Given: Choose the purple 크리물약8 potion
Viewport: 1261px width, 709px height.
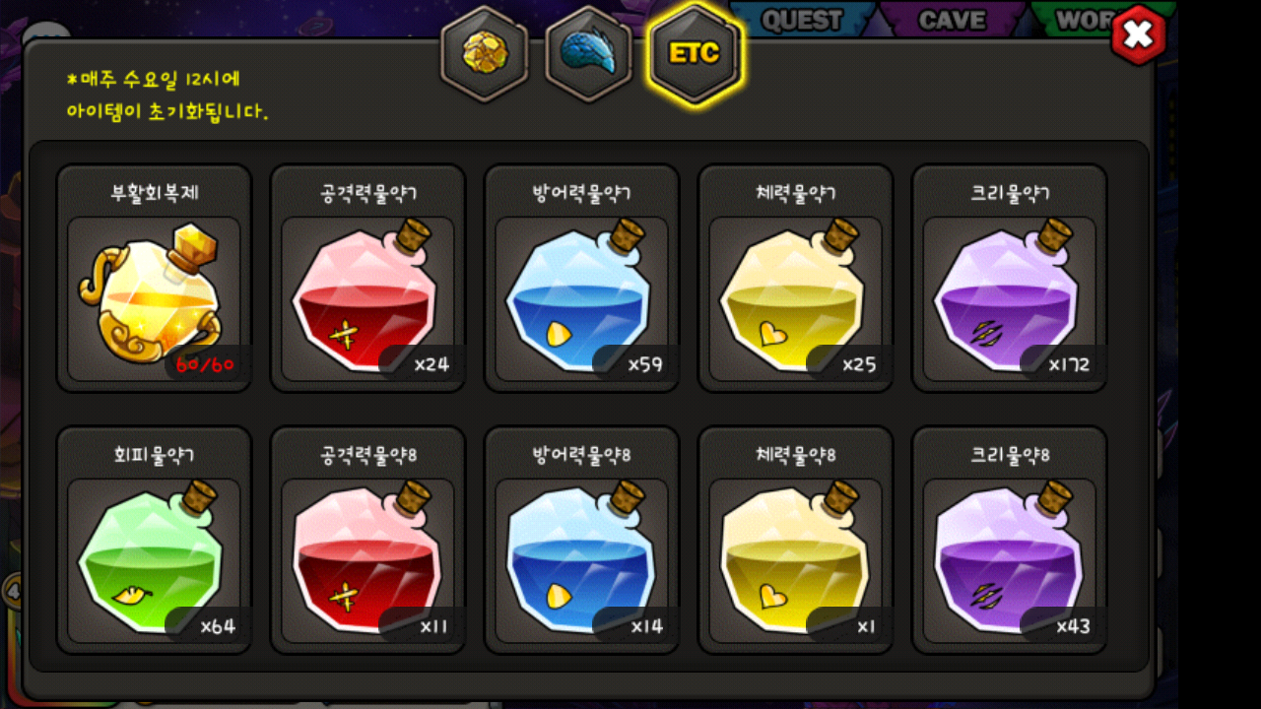Looking at the screenshot, I should coord(1010,541).
